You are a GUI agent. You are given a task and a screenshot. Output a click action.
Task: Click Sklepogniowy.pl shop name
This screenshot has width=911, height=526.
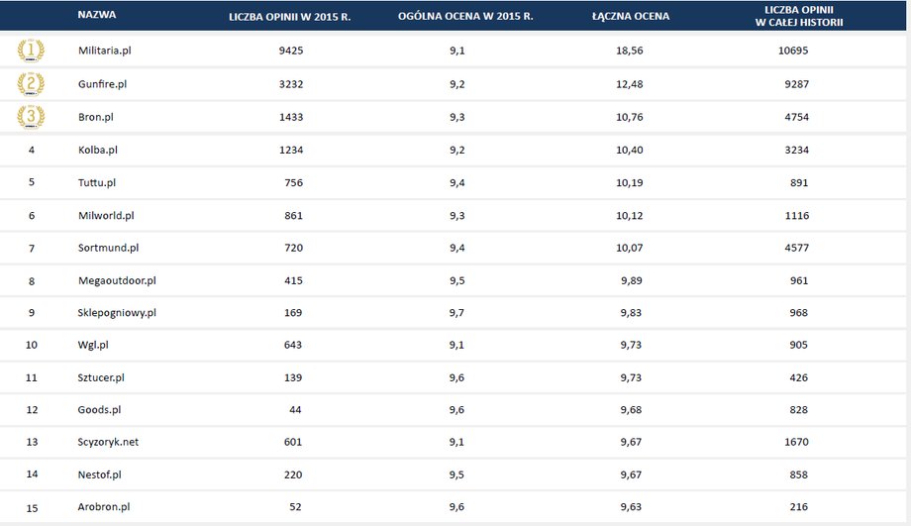click(117, 313)
